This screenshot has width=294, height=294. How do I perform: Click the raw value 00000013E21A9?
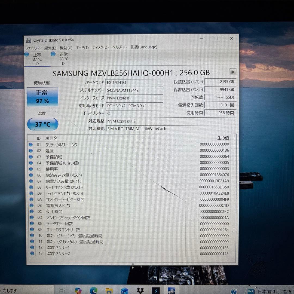[x=214, y=181]
